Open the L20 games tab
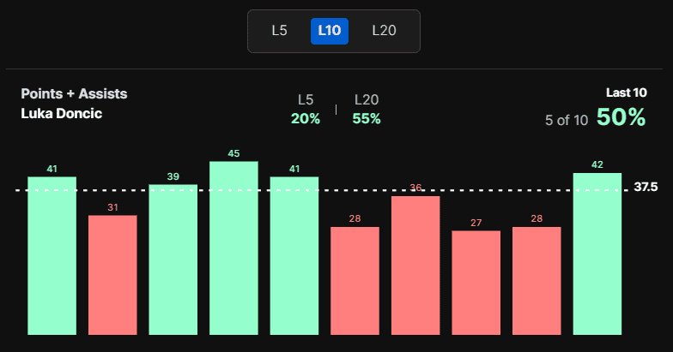Image resolution: width=673 pixels, height=352 pixels. [384, 31]
